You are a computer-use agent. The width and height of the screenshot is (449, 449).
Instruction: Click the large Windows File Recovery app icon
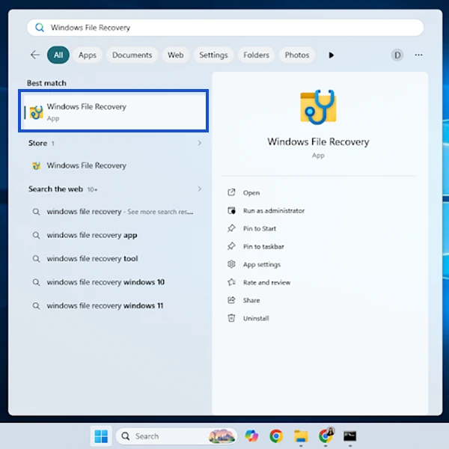pyautogui.click(x=318, y=107)
